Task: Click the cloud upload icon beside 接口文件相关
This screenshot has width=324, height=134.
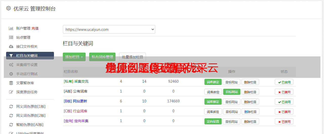Action: (11, 47)
